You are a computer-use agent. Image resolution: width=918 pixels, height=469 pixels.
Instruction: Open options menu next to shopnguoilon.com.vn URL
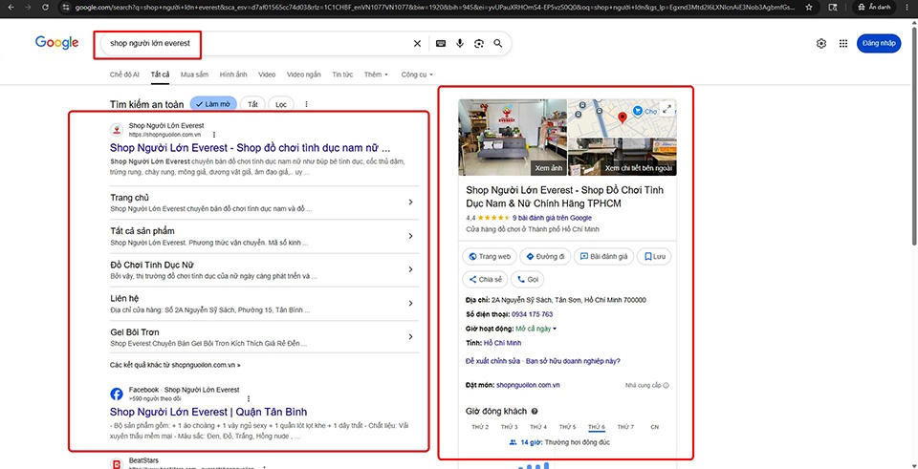click(x=214, y=135)
